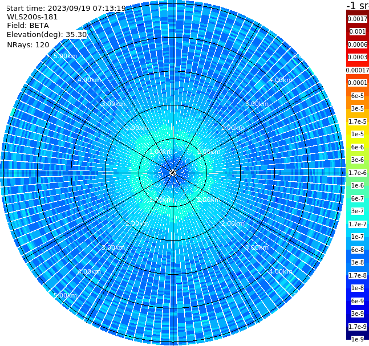Pick the 1e-7 colorbar tick

358,237
